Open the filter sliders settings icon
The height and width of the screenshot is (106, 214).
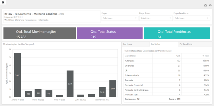point(210,5)
